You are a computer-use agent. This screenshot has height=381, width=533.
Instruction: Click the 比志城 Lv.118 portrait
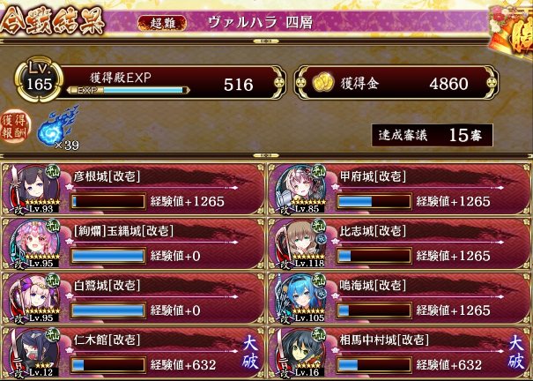[x=300, y=243]
